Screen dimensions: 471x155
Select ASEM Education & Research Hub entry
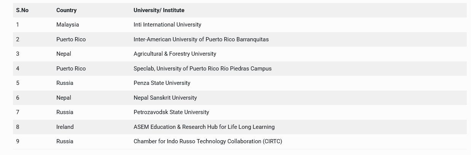click(x=204, y=127)
